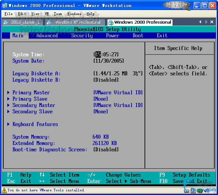Close the current VM tab with X
This screenshot has width=218, height=195.
(212, 22)
